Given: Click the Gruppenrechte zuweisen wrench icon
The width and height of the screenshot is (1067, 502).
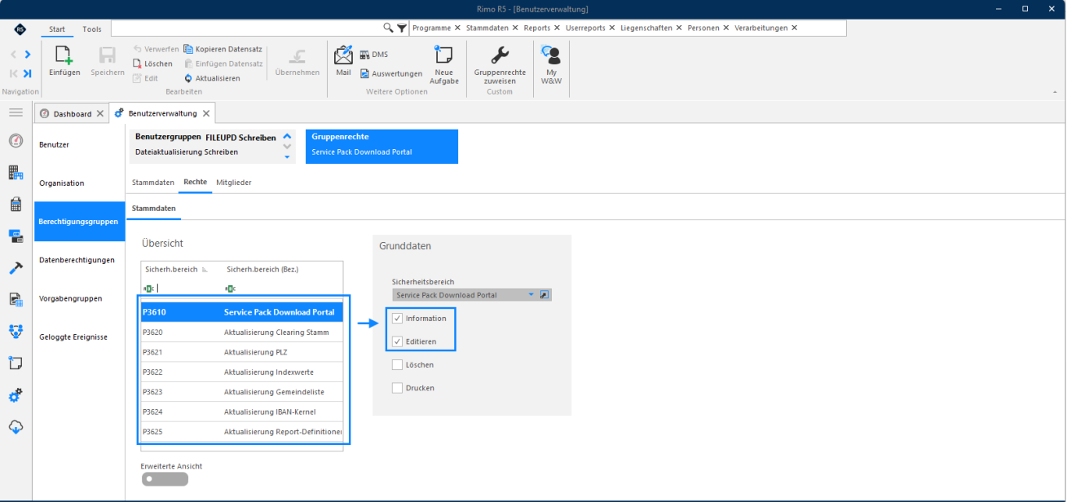Looking at the screenshot, I should [x=500, y=55].
